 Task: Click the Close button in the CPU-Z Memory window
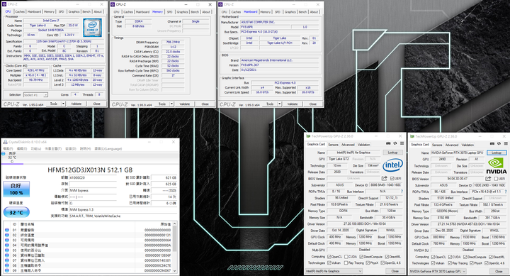point(205,104)
